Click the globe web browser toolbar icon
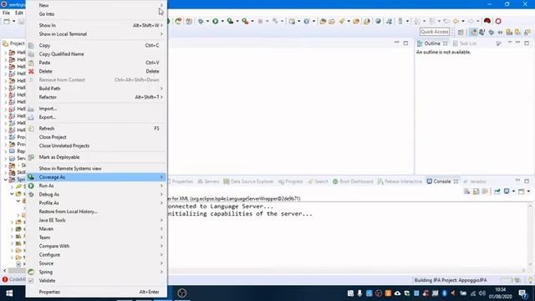This screenshot has width=535, height=301. pyautogui.click(x=378, y=21)
